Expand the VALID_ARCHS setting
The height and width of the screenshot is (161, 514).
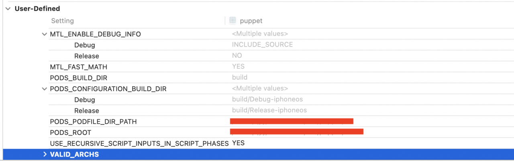tap(45, 155)
